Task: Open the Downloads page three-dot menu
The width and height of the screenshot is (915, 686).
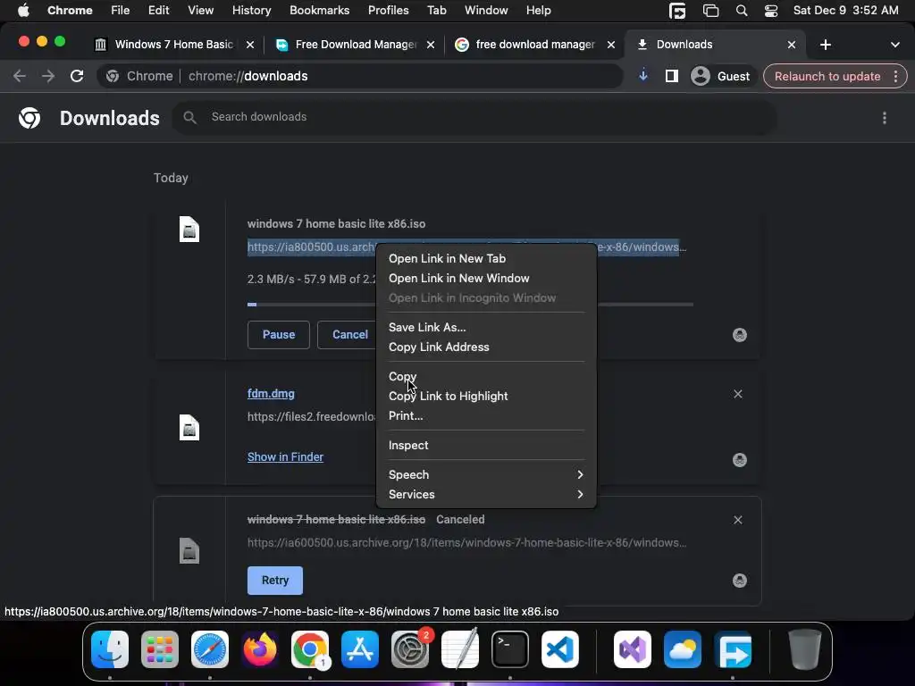Action: pos(885,118)
